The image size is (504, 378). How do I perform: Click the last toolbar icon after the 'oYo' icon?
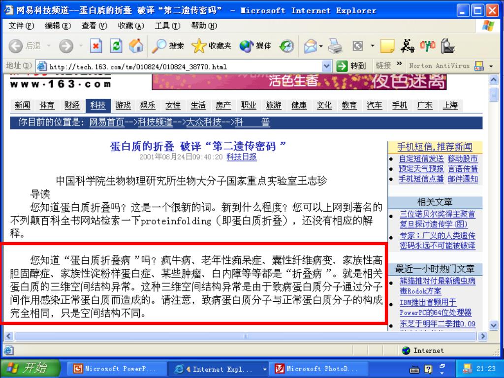pyautogui.click(x=447, y=46)
